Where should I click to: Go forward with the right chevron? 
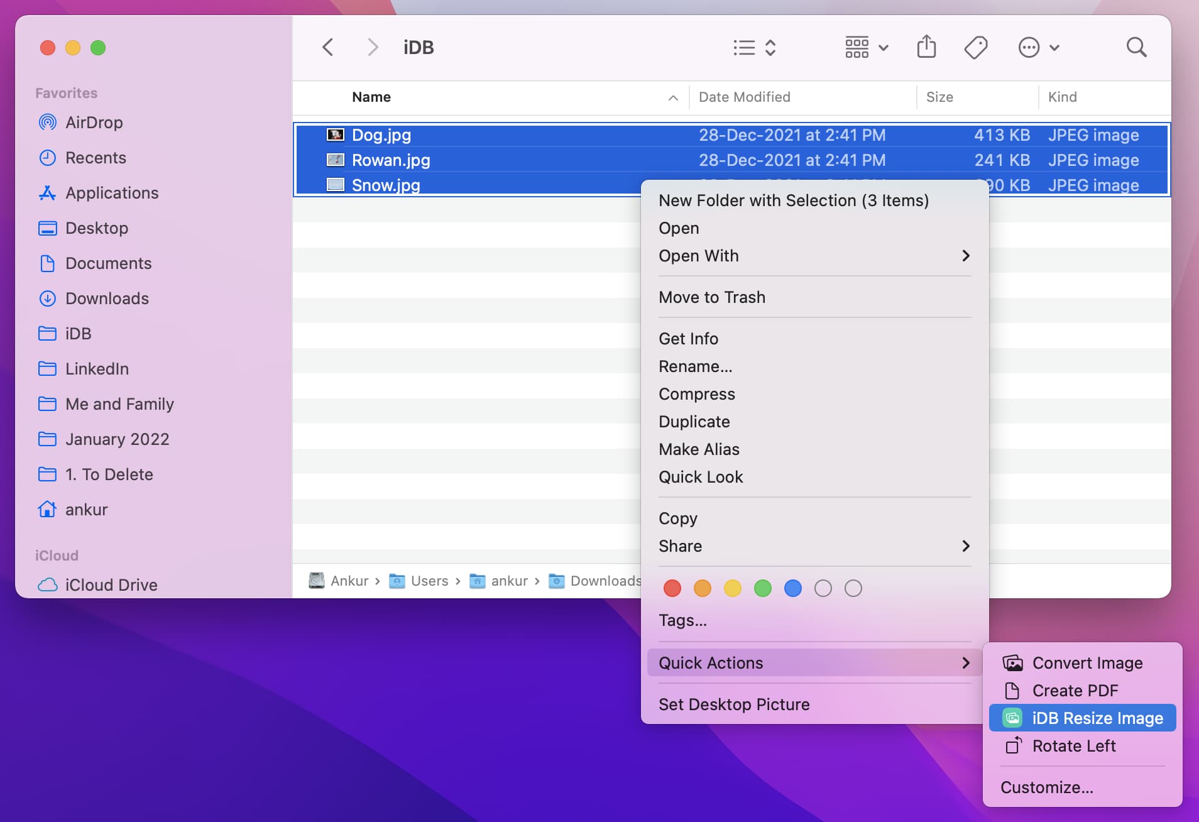click(373, 47)
